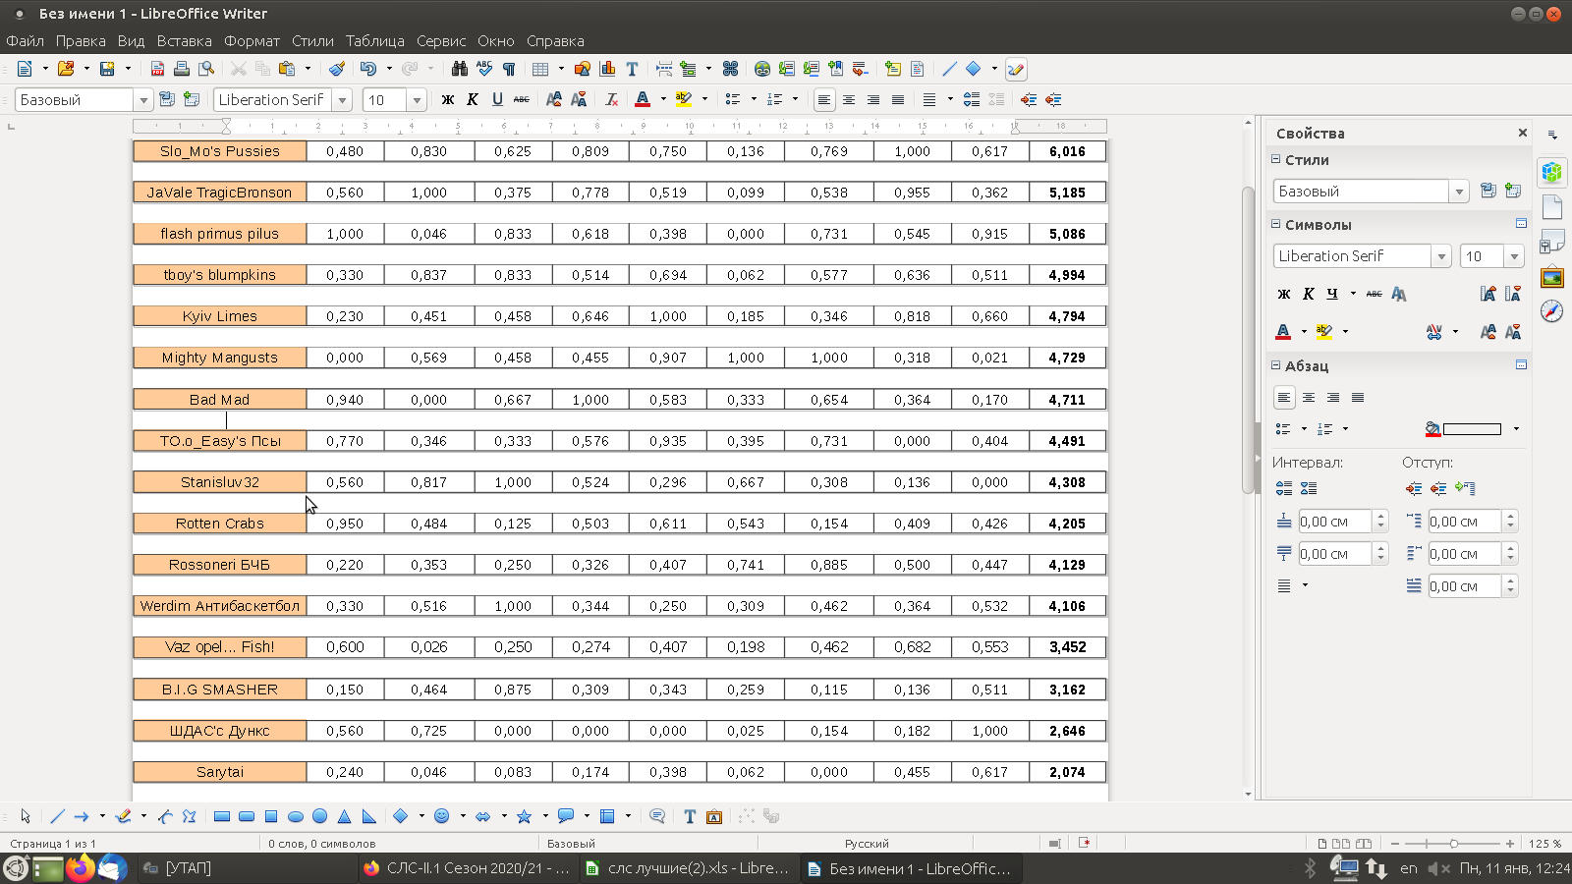
Task: Click the font size field in toolbar
Action: pyautogui.click(x=385, y=100)
